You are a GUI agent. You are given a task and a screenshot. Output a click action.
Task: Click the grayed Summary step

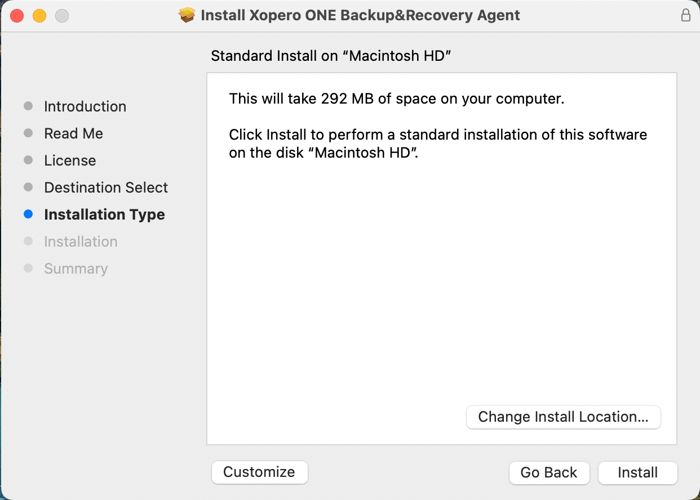[76, 269]
